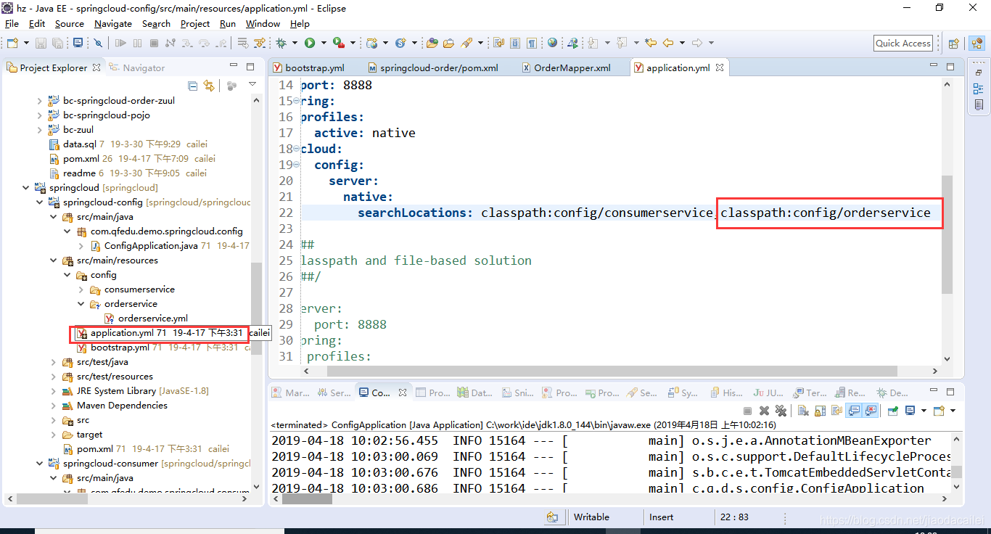Viewport: 991px width, 534px height.
Task: Click the Save All toolbar icon
Action: coord(57,44)
